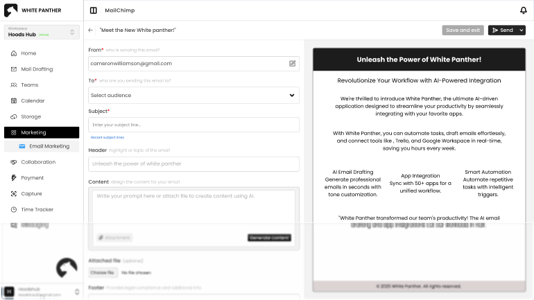Image resolution: width=534 pixels, height=300 pixels.
Task: Click the notification bell icon
Action: [x=523, y=10]
